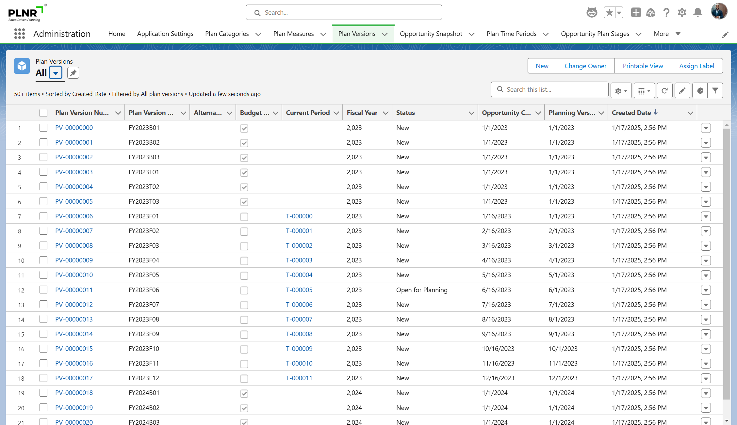
Task: Open the Setup gear icon in header
Action: coord(682,13)
